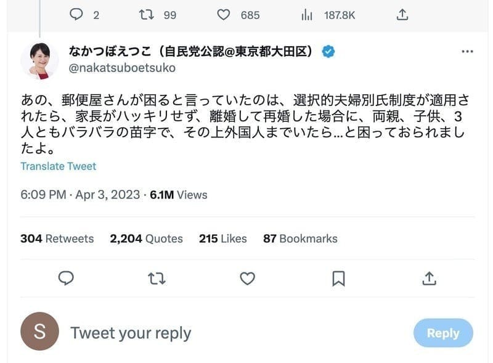Click the blue verified badge next to the name
The width and height of the screenshot is (493, 363).
pyautogui.click(x=328, y=52)
